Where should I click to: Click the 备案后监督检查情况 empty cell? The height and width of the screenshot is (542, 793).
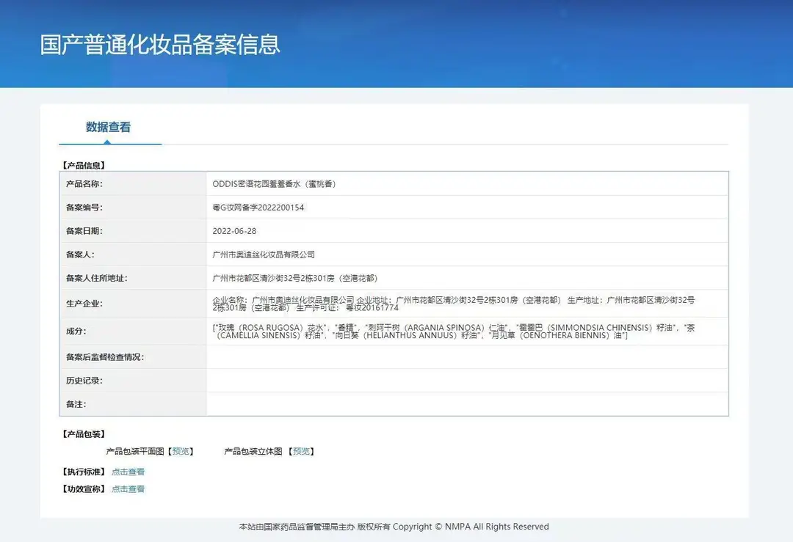(467, 357)
